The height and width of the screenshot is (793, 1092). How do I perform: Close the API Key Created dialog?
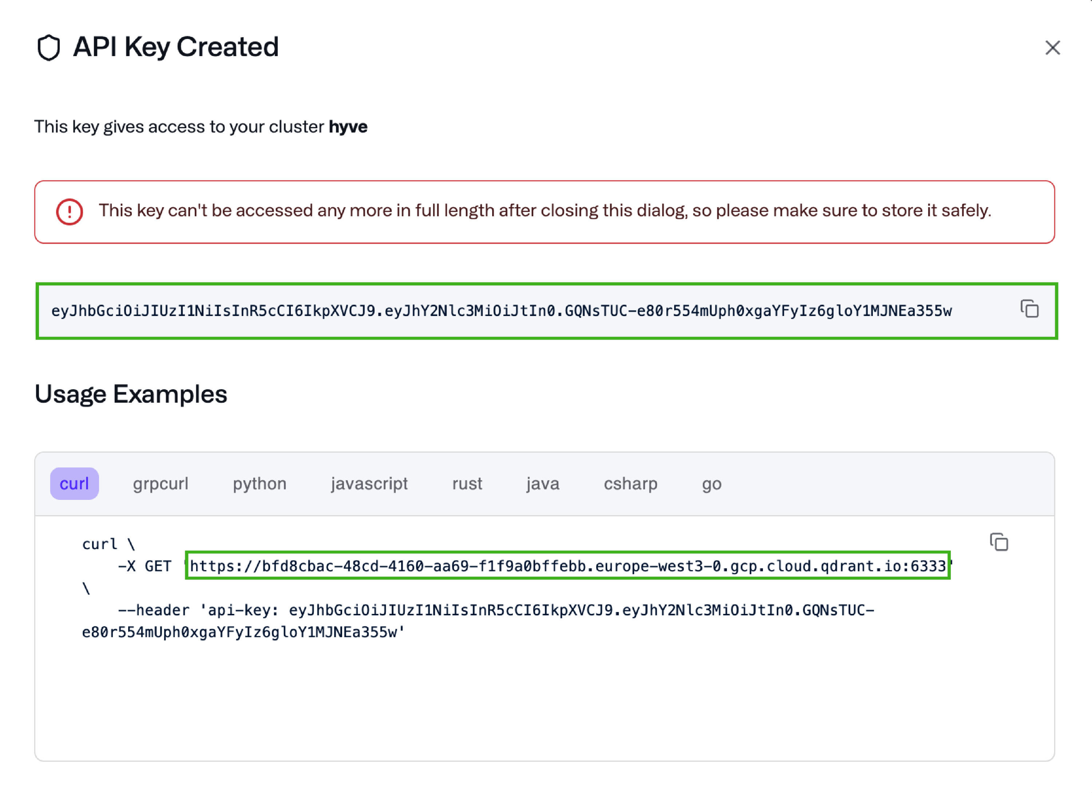(1053, 48)
